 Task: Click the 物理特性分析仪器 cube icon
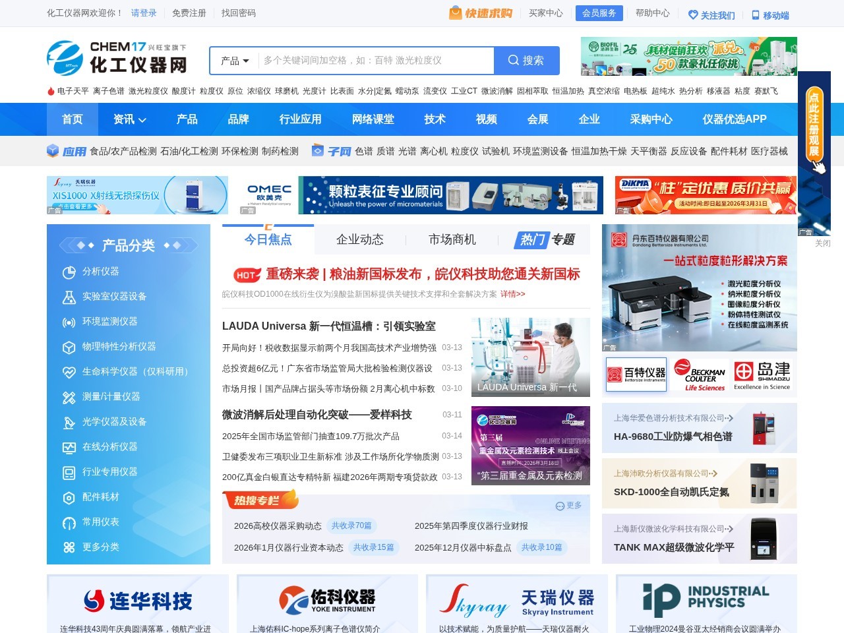(69, 347)
